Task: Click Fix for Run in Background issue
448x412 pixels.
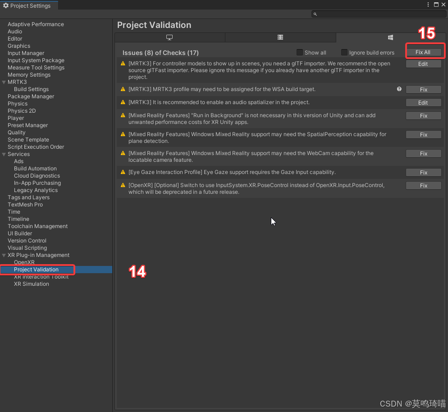Action: [423, 116]
